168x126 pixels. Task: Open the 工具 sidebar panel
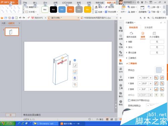pos(121,87)
